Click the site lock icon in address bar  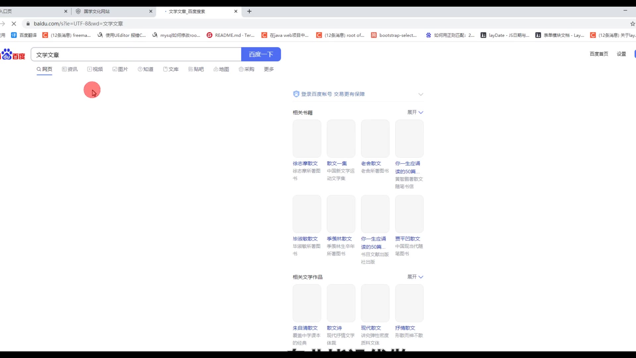(x=28, y=24)
